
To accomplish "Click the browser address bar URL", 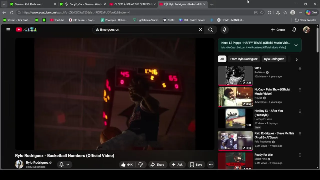I will [76, 12].
